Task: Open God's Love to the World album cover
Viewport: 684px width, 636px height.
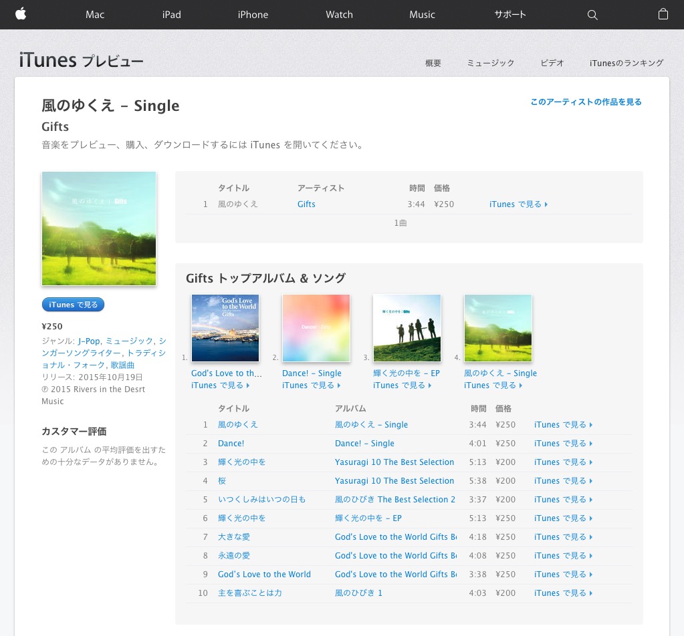Action: [x=225, y=328]
